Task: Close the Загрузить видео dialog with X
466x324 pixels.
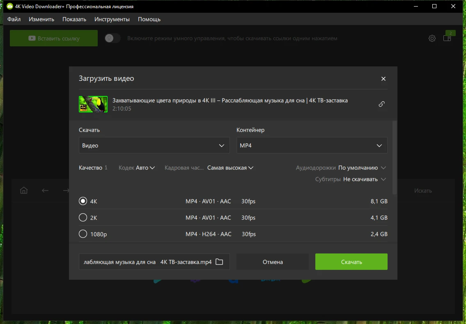Action: [x=383, y=79]
